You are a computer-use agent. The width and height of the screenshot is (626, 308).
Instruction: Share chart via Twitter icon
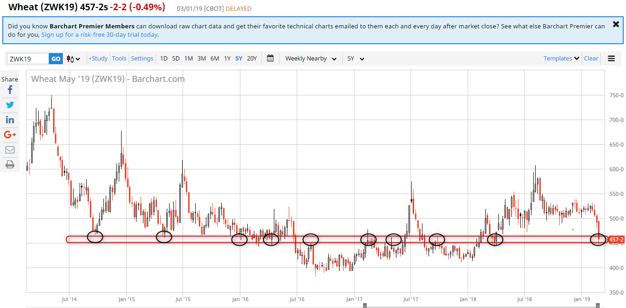10,105
